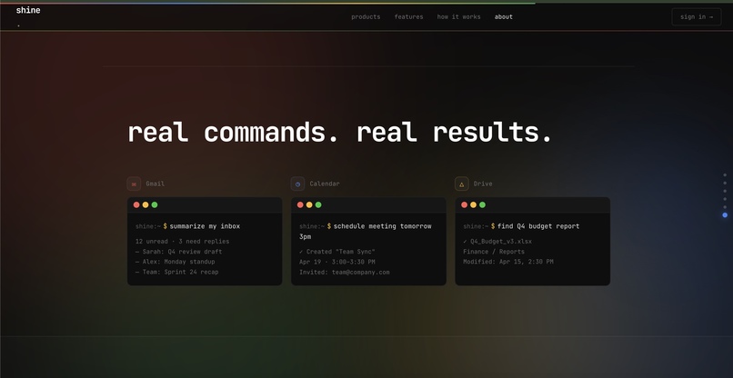Image resolution: width=733 pixels, height=378 pixels.
Task: Click green dot on Gmail terminal
Action: 155,204
